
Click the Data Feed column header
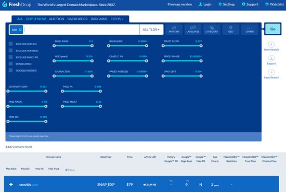[x=106, y=157]
